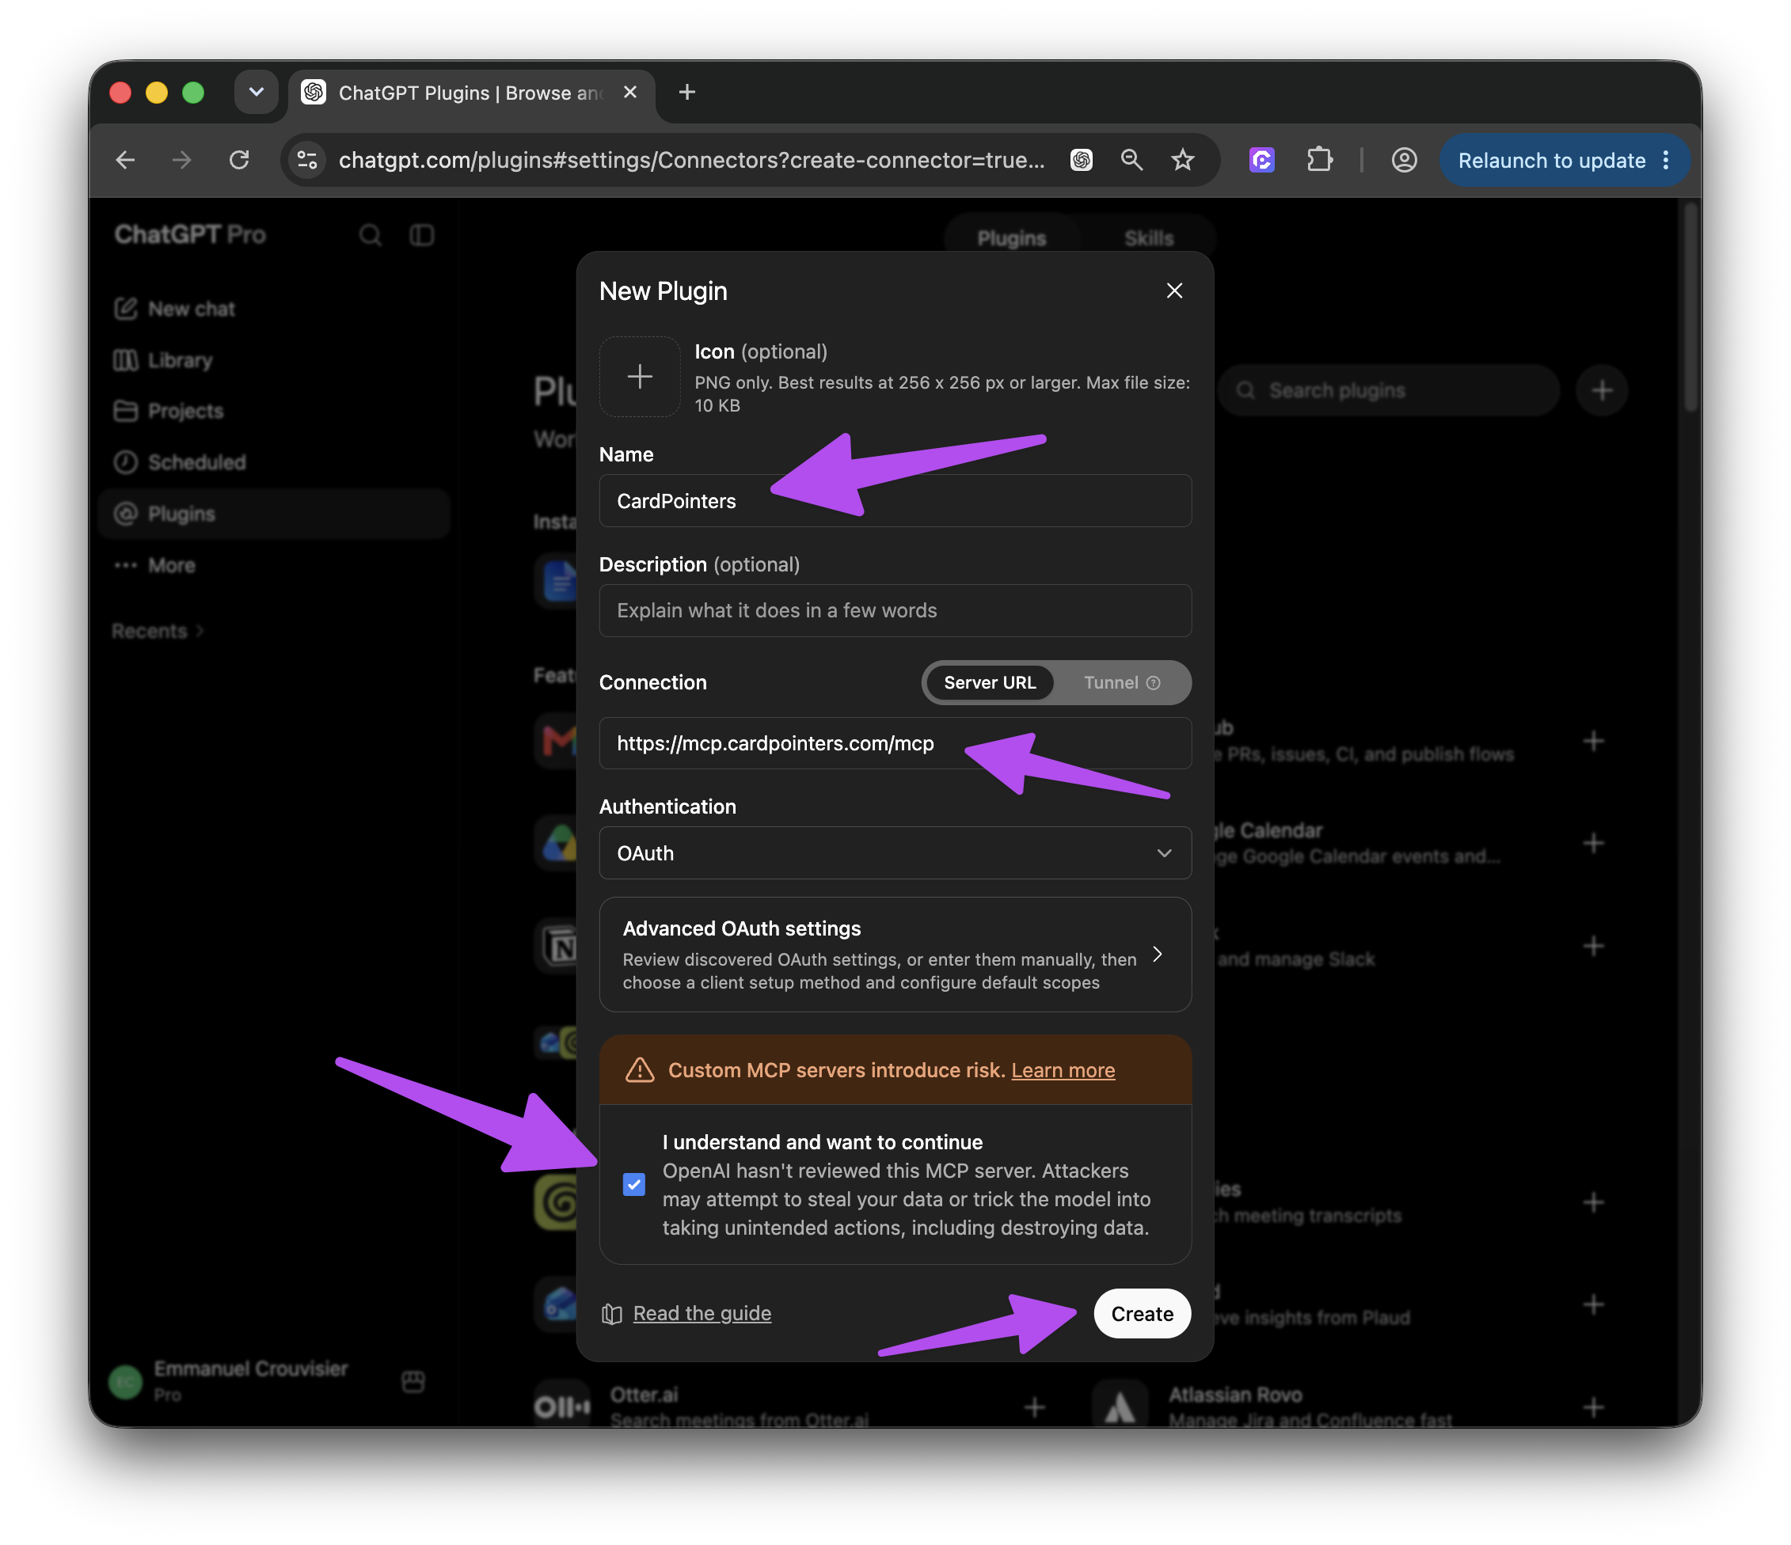This screenshot has width=1791, height=1545.
Task: Go back in browser history
Action: click(125, 160)
